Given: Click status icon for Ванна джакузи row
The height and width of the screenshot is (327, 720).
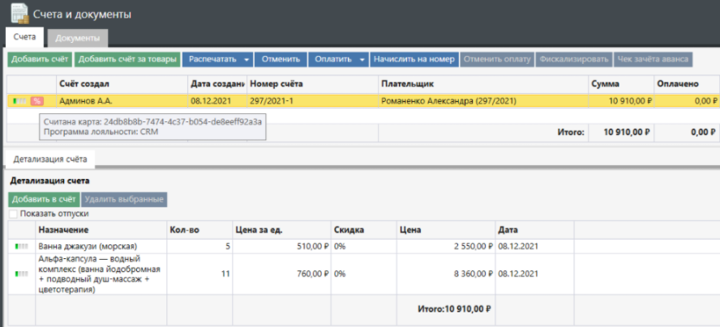Looking at the screenshot, I should click(21, 246).
